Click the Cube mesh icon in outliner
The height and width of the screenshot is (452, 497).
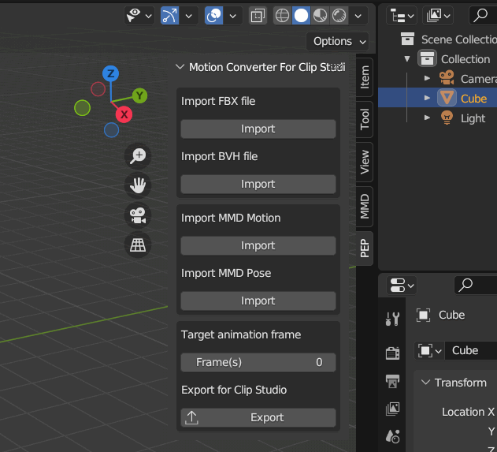447,98
